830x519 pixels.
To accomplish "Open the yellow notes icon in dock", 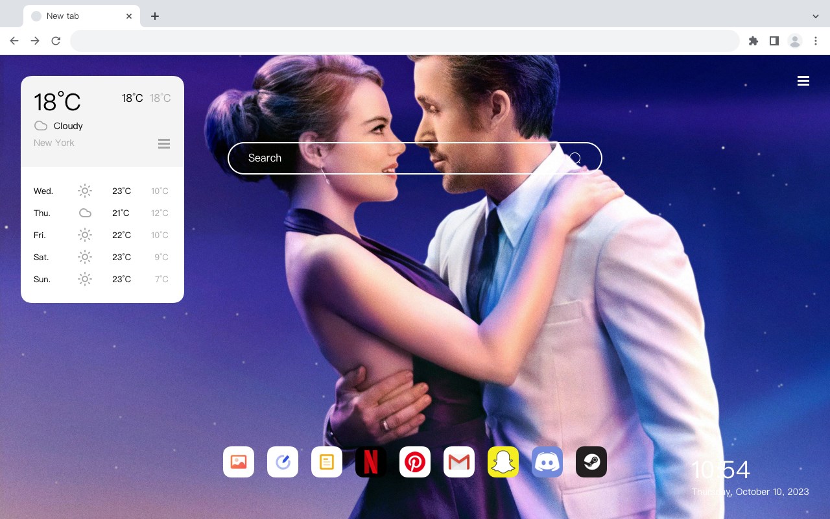I will pyautogui.click(x=327, y=462).
